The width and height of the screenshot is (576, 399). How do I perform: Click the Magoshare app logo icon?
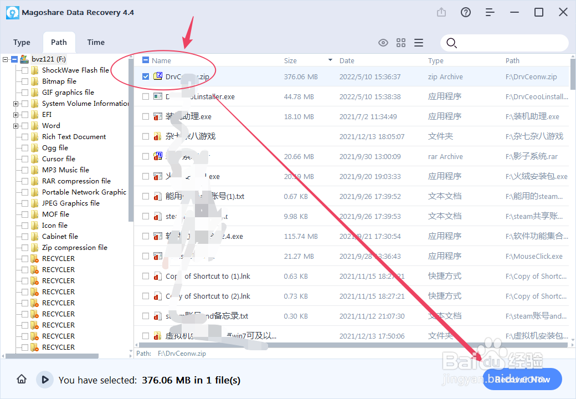pyautogui.click(x=13, y=13)
